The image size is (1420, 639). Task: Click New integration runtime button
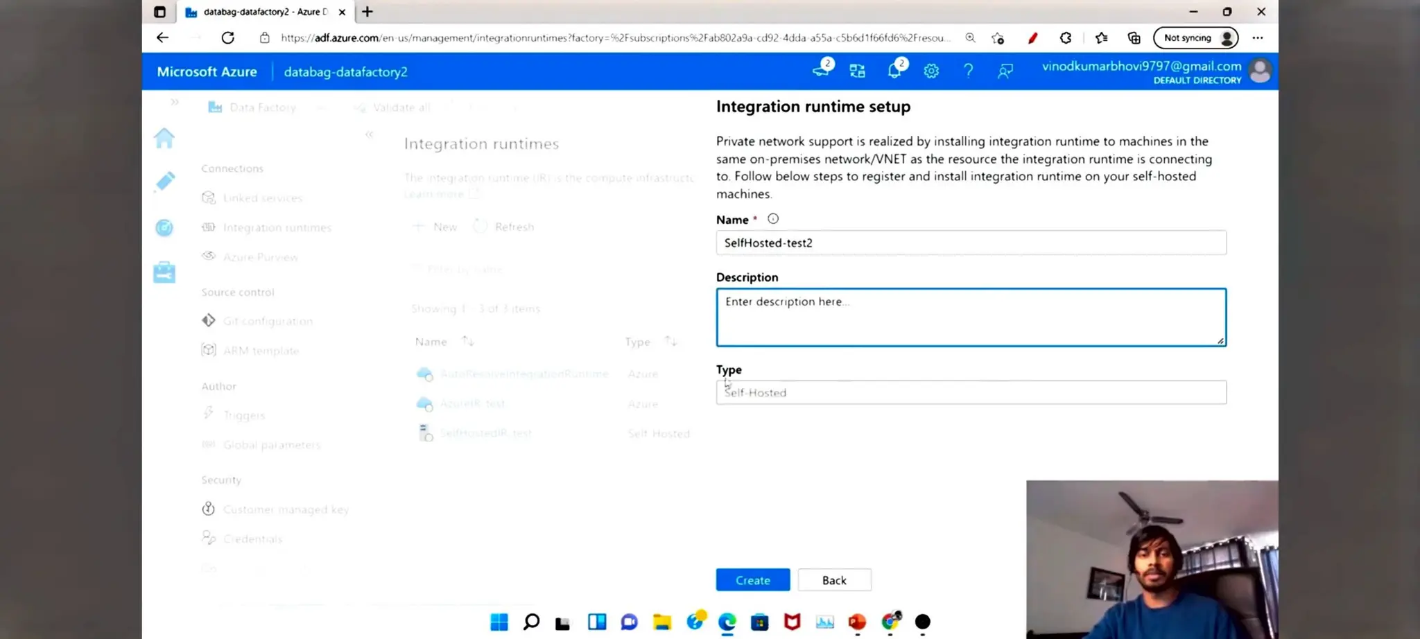pos(435,227)
